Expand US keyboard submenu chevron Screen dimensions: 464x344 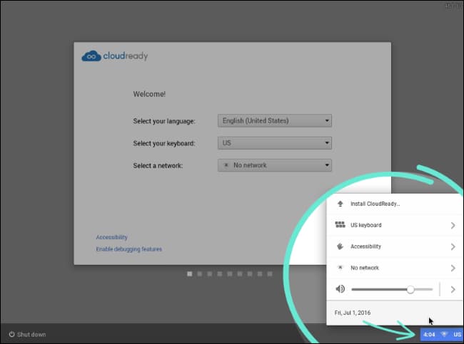pos(453,226)
